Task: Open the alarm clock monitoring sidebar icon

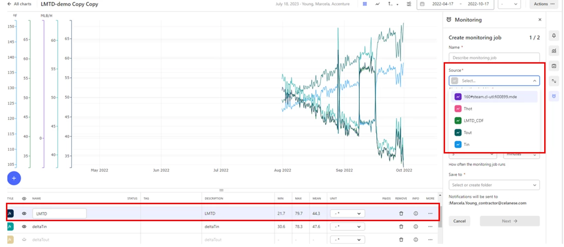Action: tap(554, 96)
